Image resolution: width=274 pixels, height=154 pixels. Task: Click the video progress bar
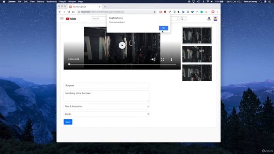[122, 64]
